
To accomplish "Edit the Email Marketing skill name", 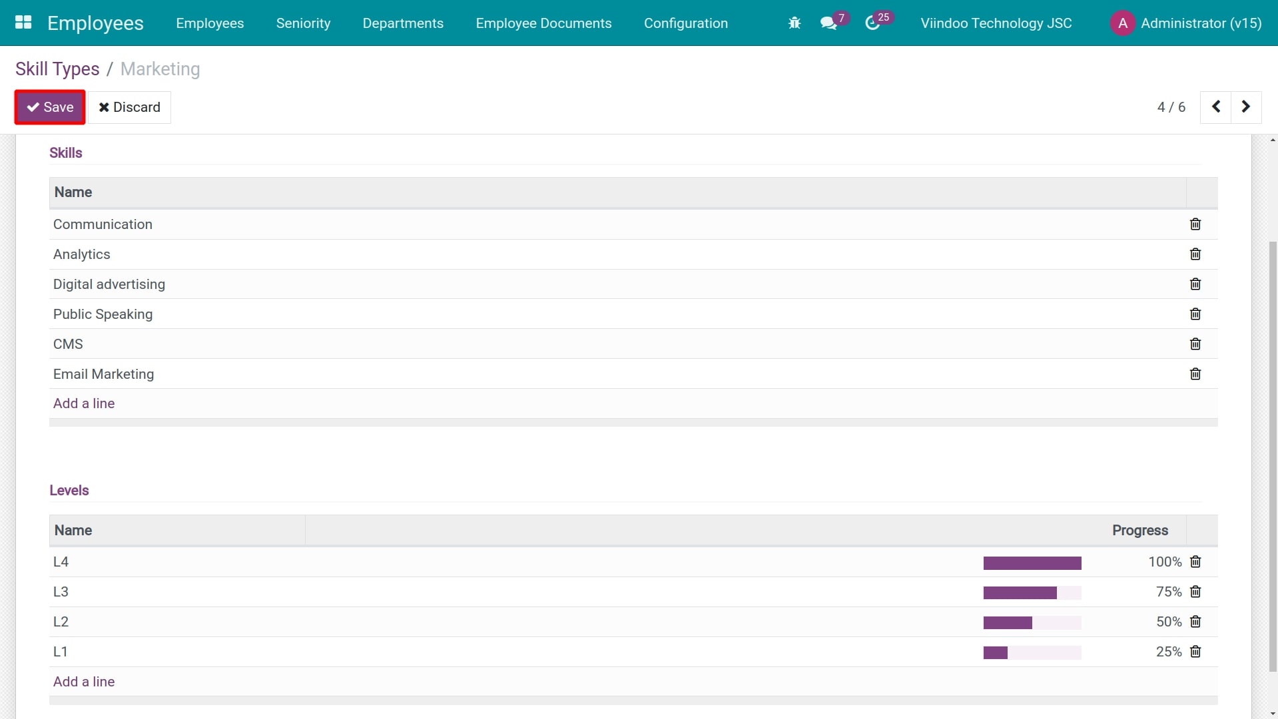I will pos(104,374).
